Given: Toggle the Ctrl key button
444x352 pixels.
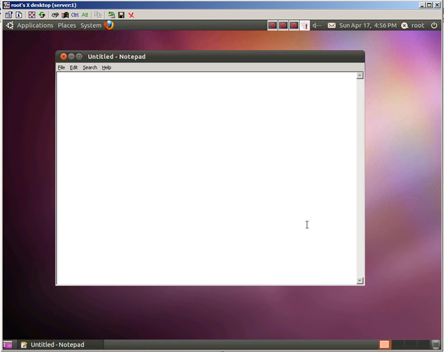Looking at the screenshot, I should click(x=75, y=15).
